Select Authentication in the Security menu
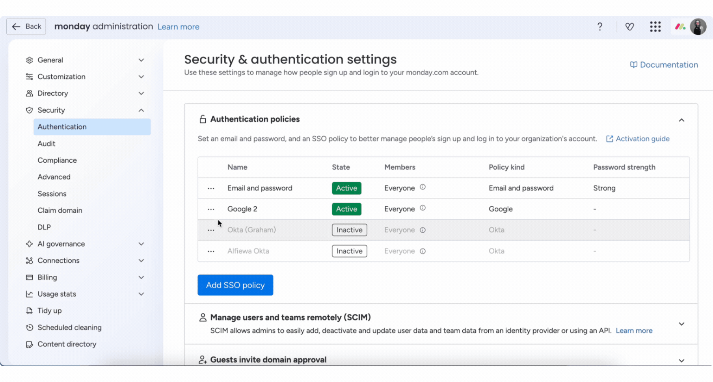The height and width of the screenshot is (382, 713). [x=92, y=127]
